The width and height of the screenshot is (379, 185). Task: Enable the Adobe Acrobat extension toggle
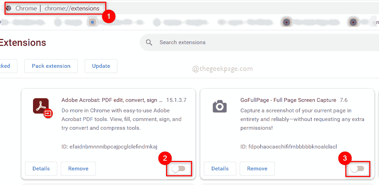tap(179, 169)
